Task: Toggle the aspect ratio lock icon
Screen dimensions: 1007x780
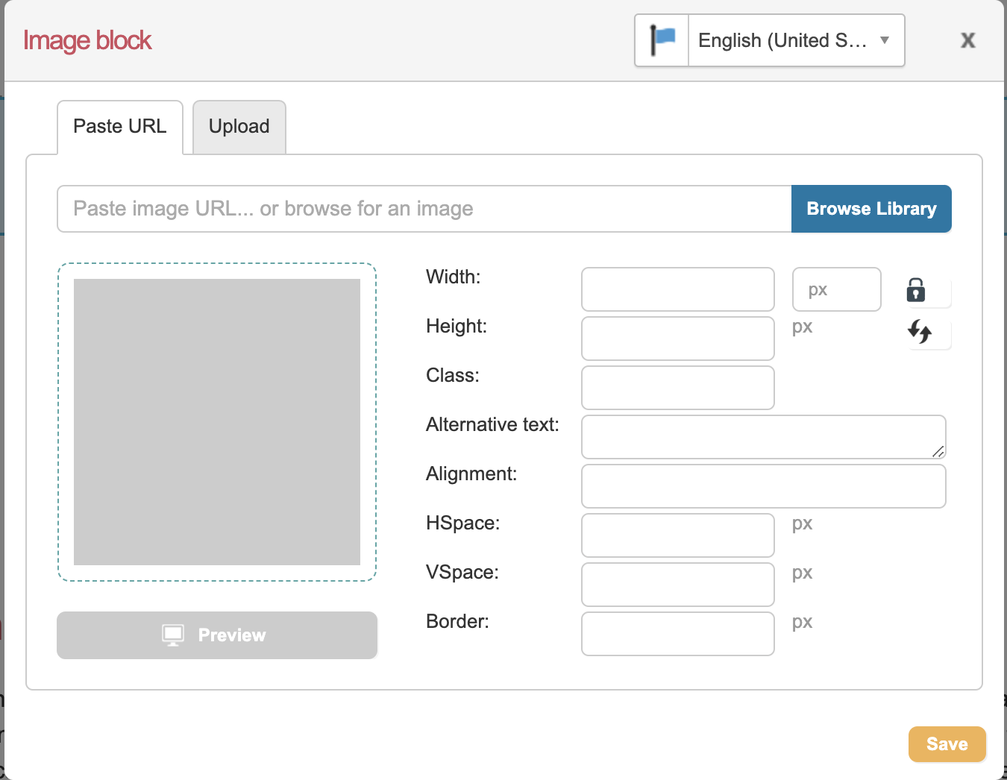Action: pos(916,290)
